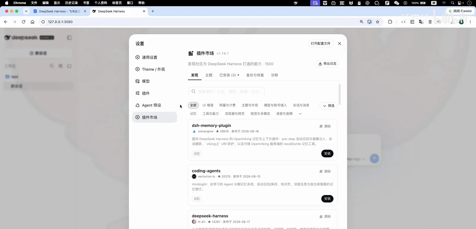Select the 浏览器与网页 category filter
Viewport: 476px width, 229px height.
[235, 114]
